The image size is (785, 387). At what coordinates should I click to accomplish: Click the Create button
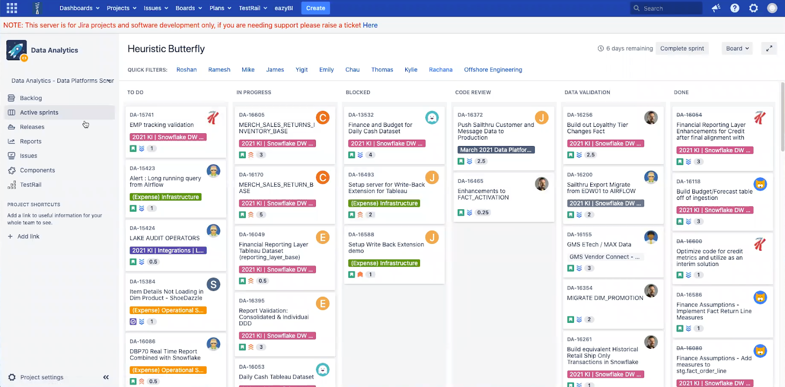(315, 8)
